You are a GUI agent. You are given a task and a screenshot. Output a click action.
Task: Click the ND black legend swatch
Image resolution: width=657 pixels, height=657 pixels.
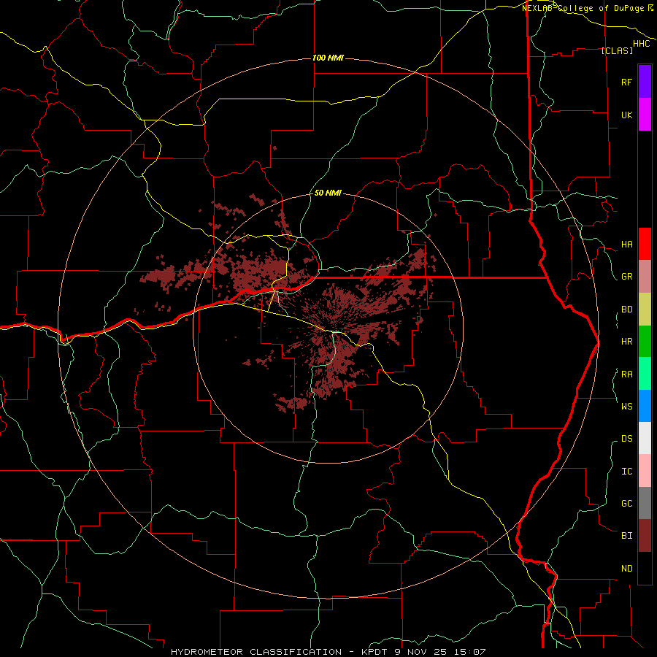coord(645,568)
